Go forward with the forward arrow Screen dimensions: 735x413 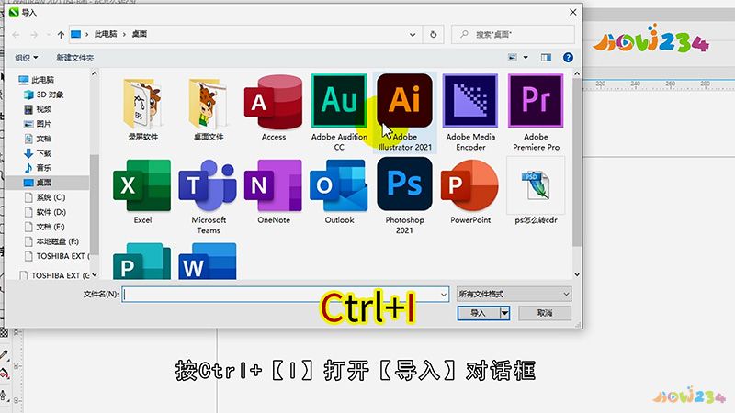[34, 35]
